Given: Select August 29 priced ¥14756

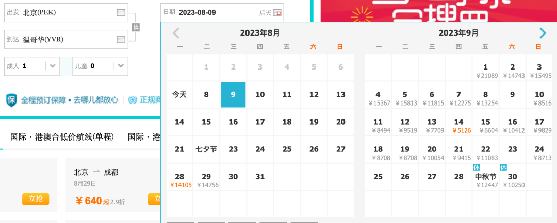Looking at the screenshot, I should click(x=206, y=177).
